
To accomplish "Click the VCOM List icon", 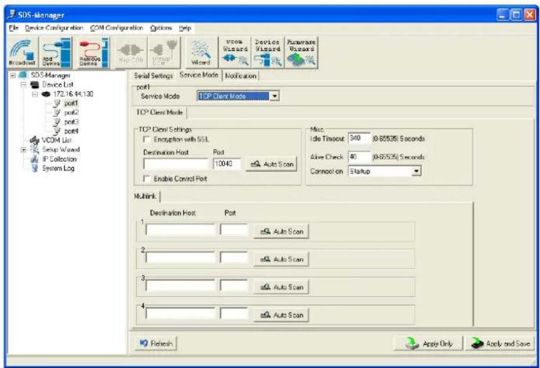I will tap(34, 140).
